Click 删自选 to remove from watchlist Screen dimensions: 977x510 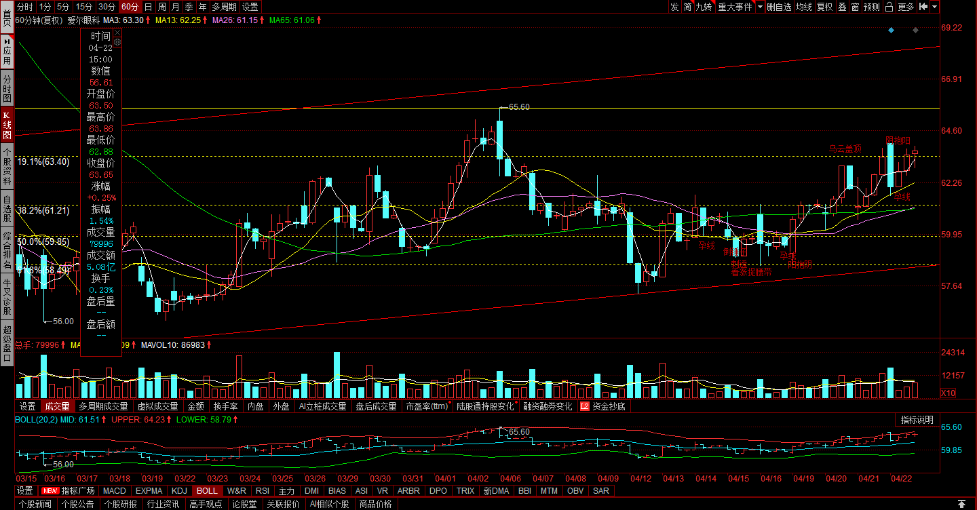click(779, 7)
